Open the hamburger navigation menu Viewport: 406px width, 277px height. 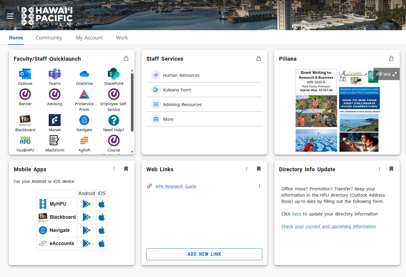(10, 16)
